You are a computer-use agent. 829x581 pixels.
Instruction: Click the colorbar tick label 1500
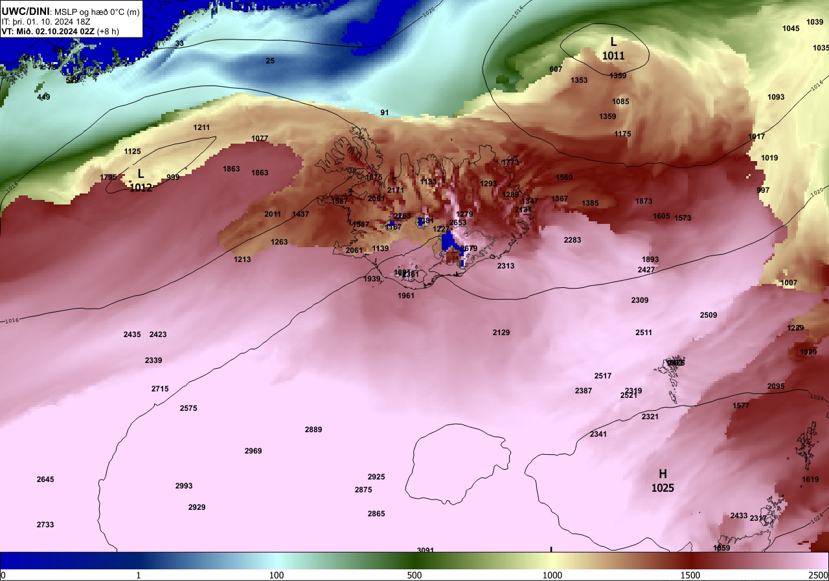click(x=690, y=575)
